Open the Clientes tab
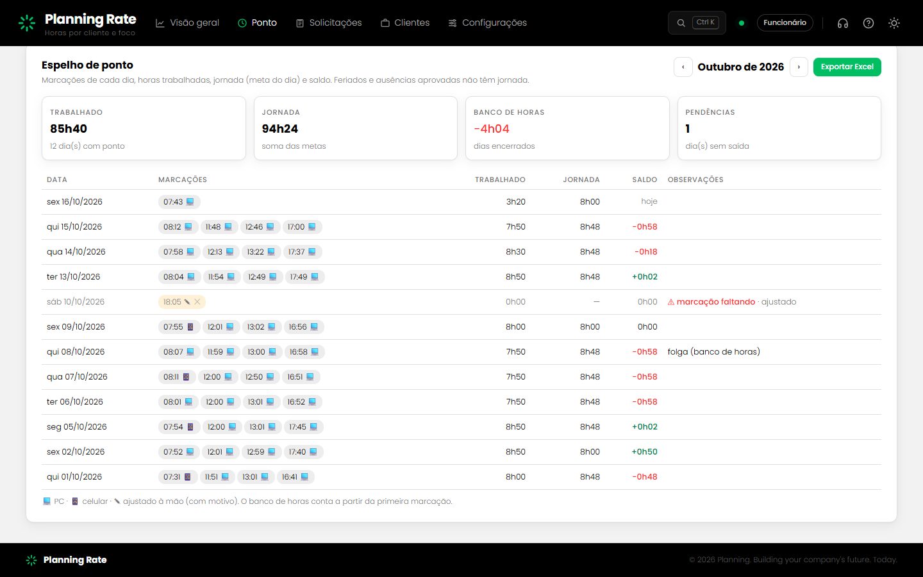The image size is (923, 577). pyautogui.click(x=405, y=23)
